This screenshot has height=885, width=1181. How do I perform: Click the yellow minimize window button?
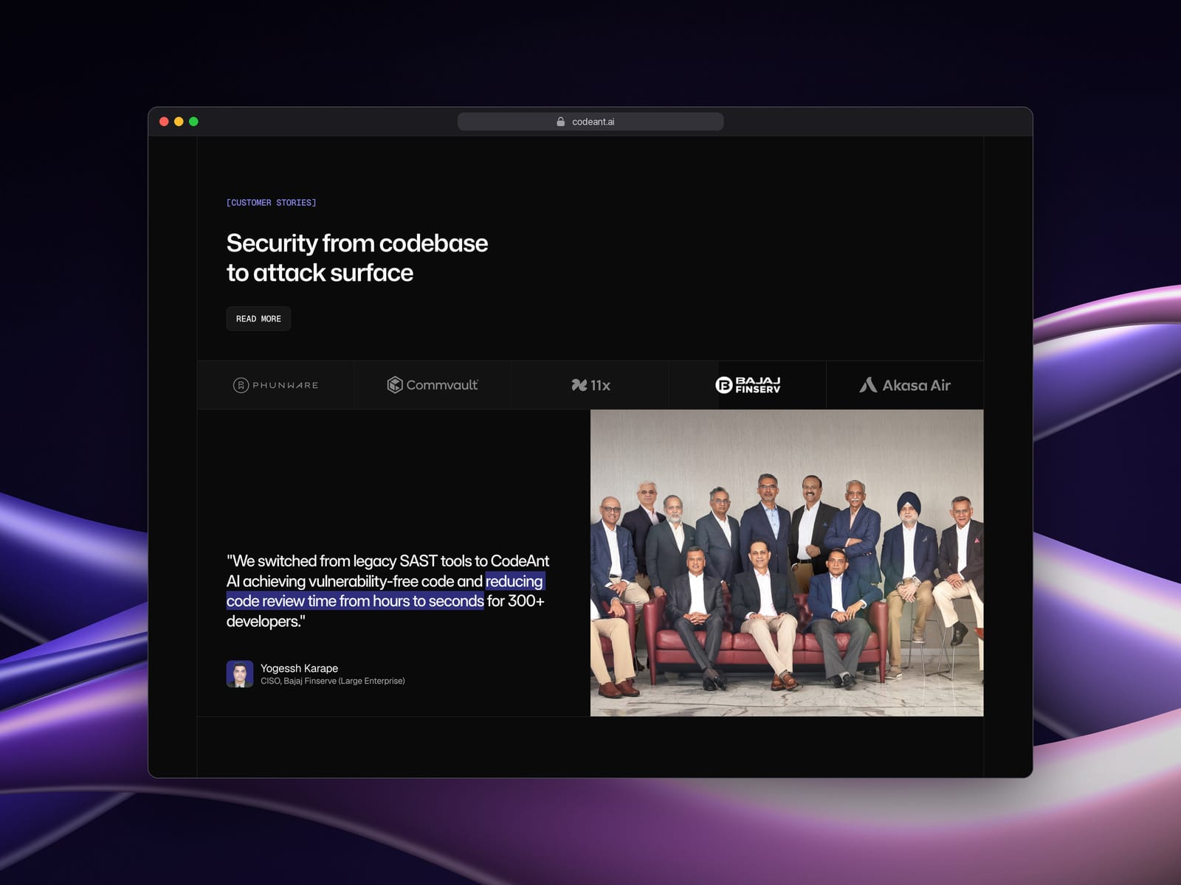click(x=179, y=122)
